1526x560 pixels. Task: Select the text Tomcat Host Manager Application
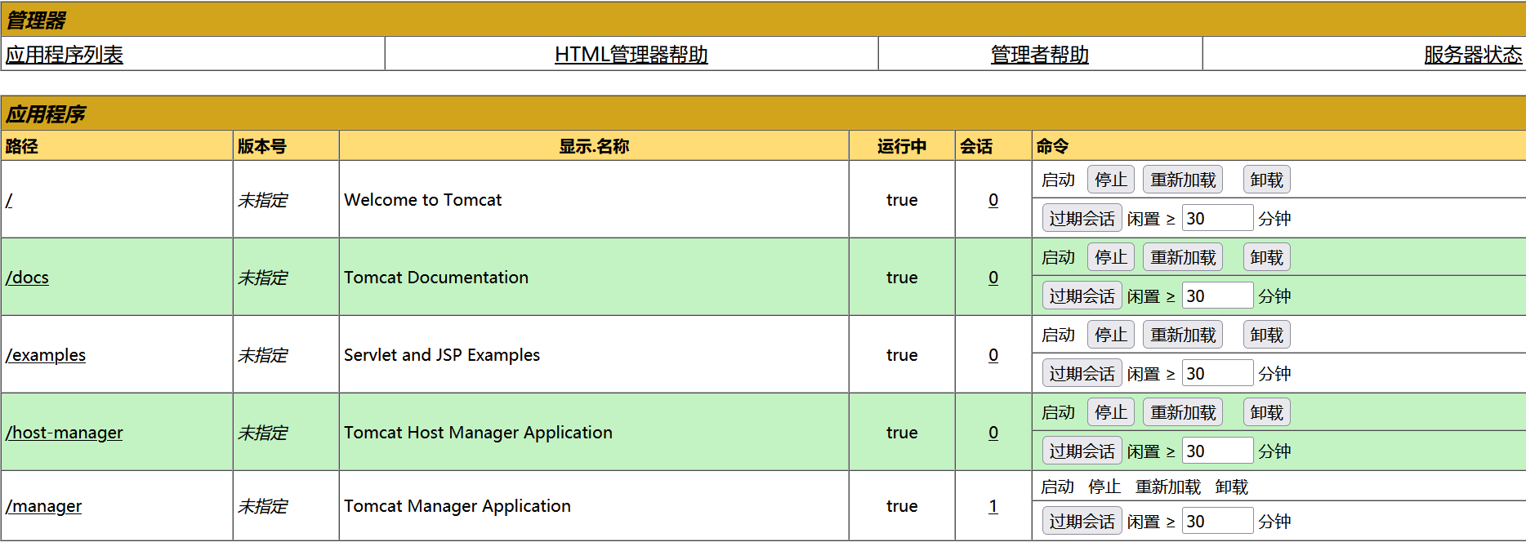point(478,433)
